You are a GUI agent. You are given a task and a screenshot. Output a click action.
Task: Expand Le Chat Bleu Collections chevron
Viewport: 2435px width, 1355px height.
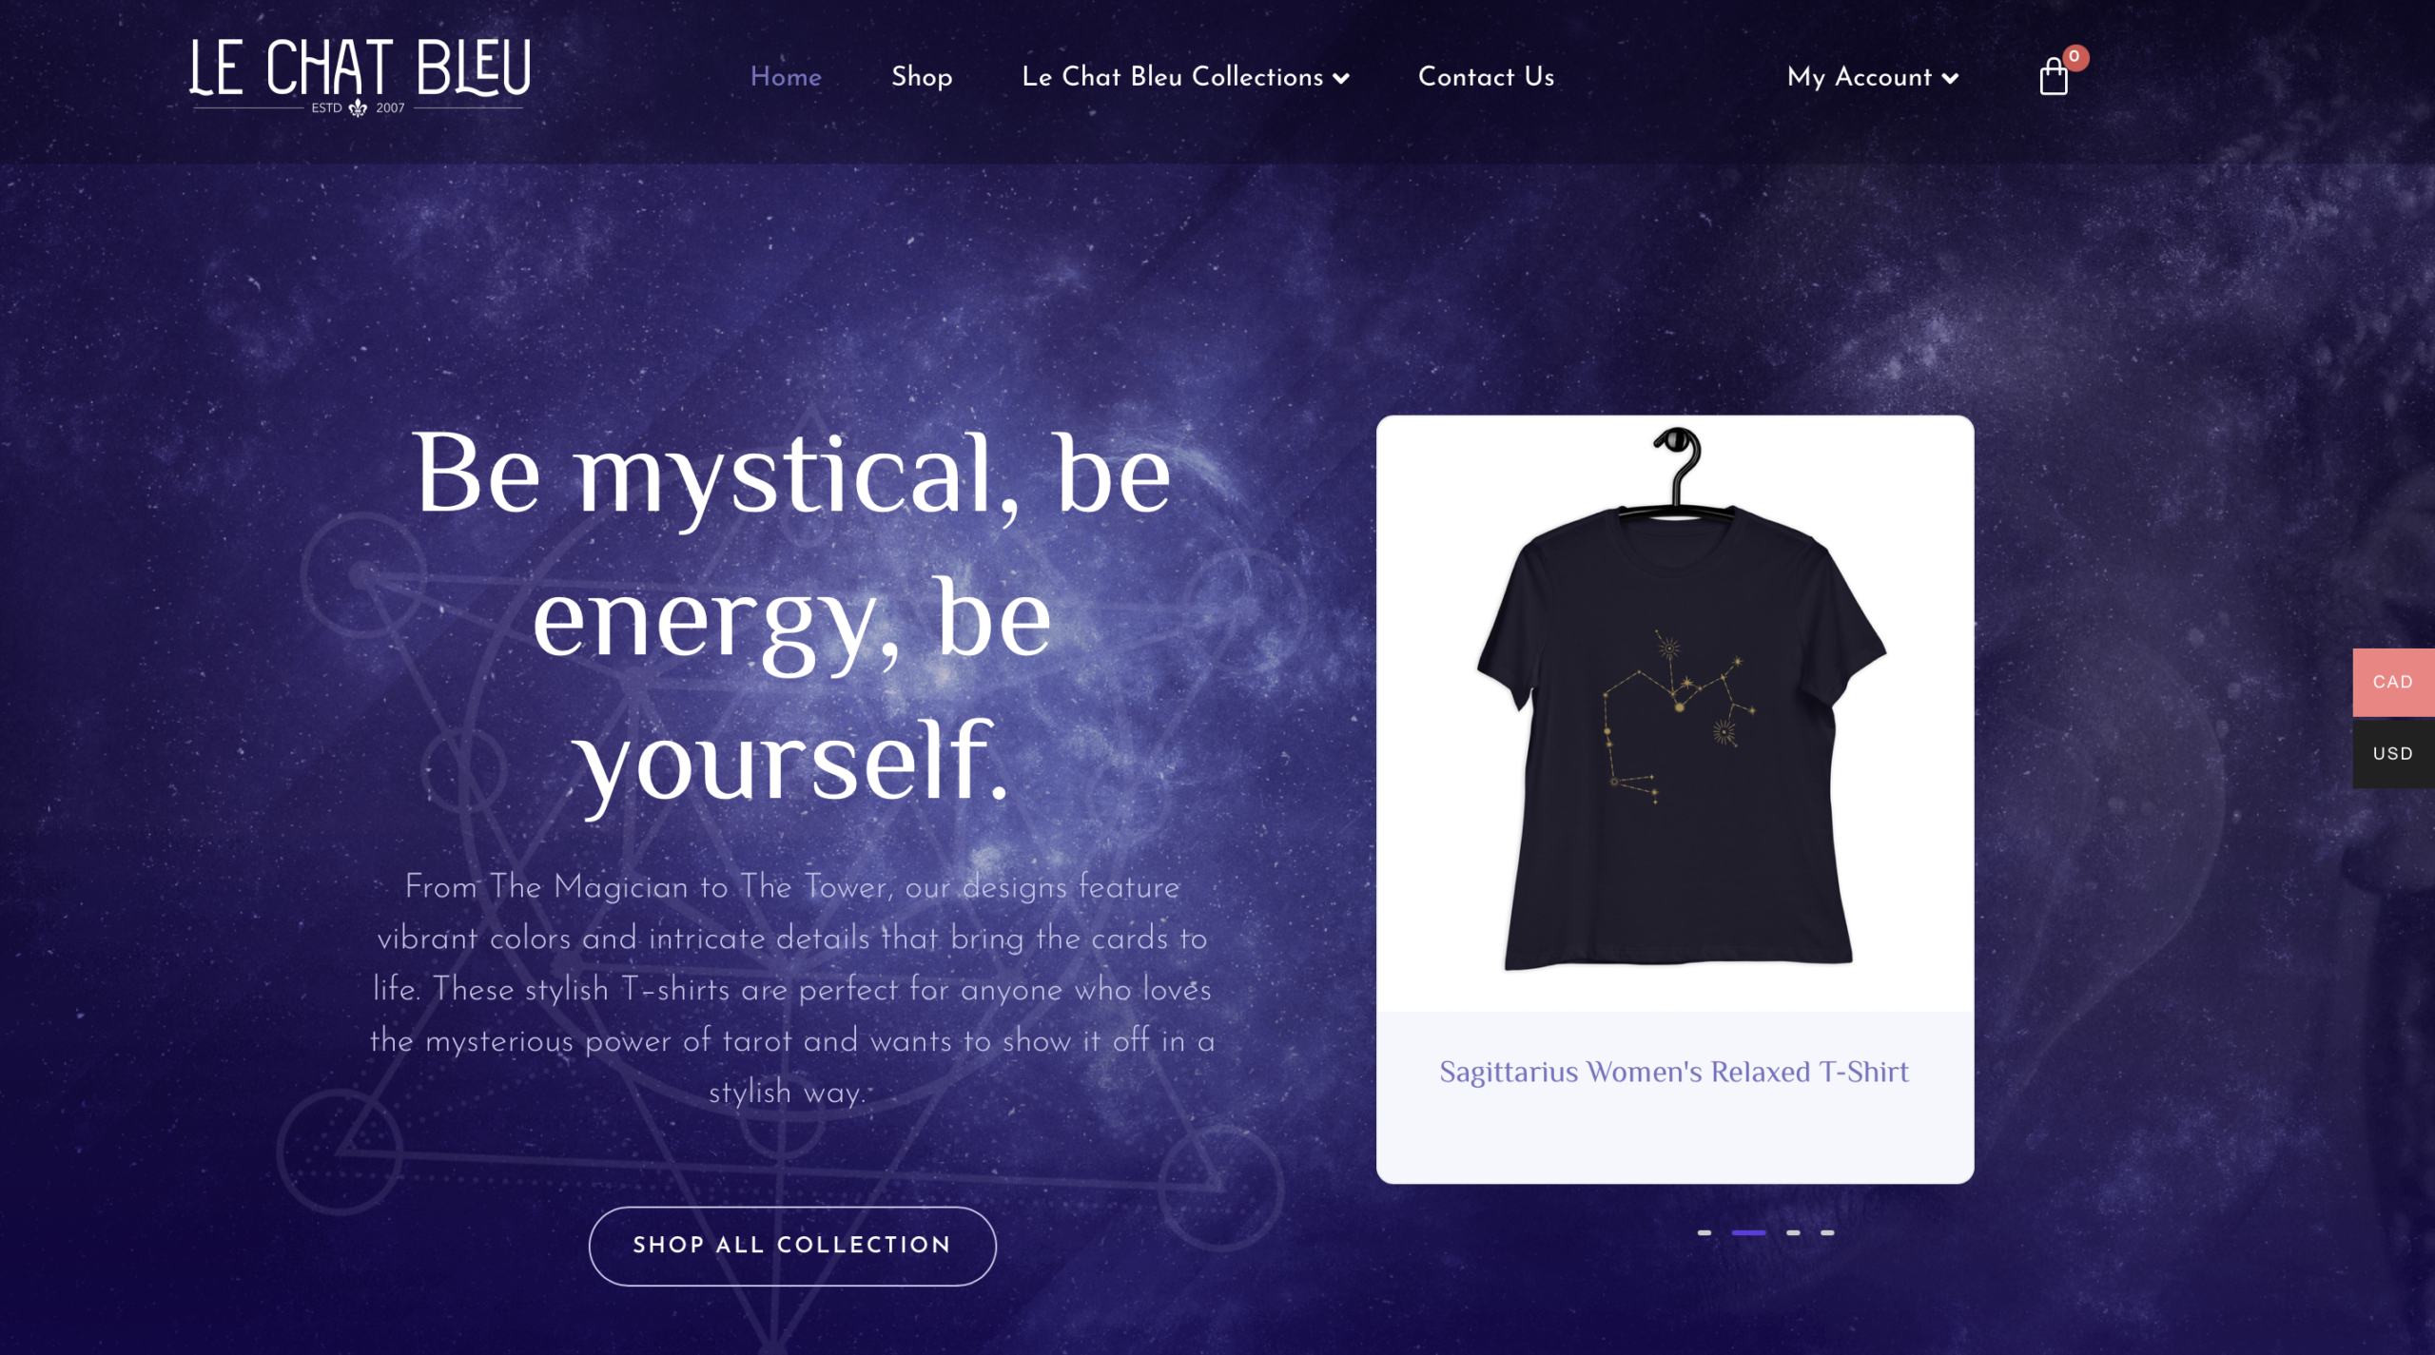[1341, 79]
